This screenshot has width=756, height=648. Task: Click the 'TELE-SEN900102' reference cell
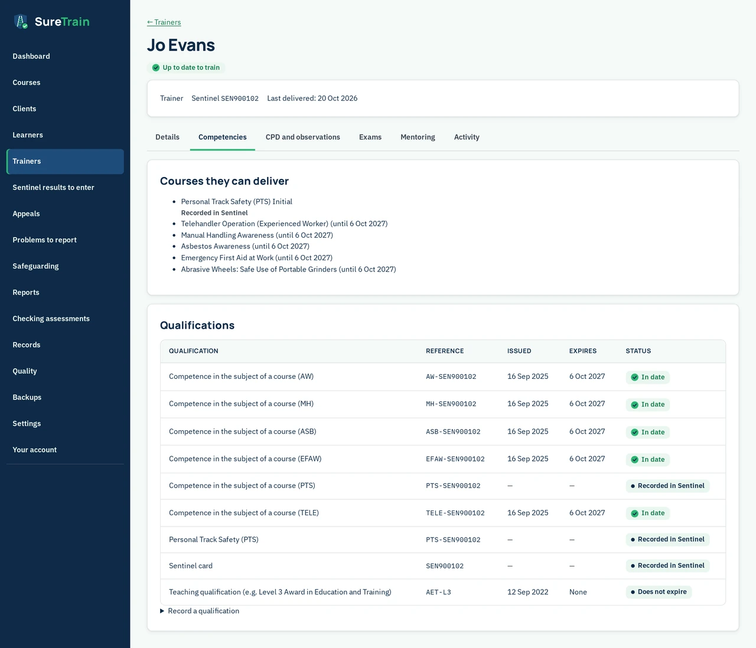point(455,513)
